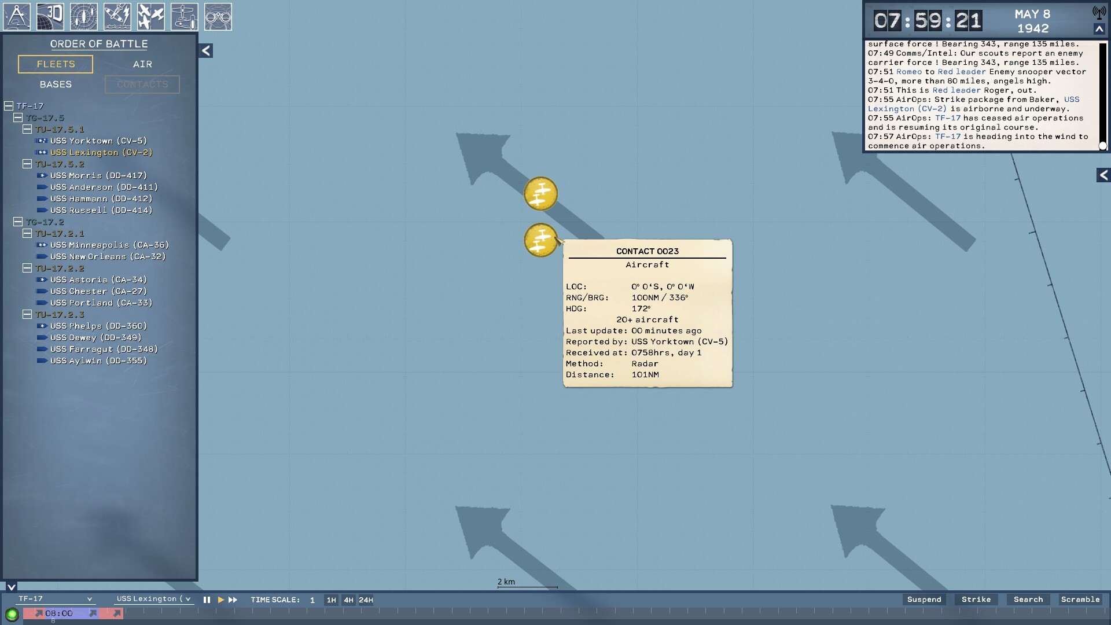The height and width of the screenshot is (625, 1111).
Task: Collapse the Order of Battle side panel
Action: click(206, 51)
